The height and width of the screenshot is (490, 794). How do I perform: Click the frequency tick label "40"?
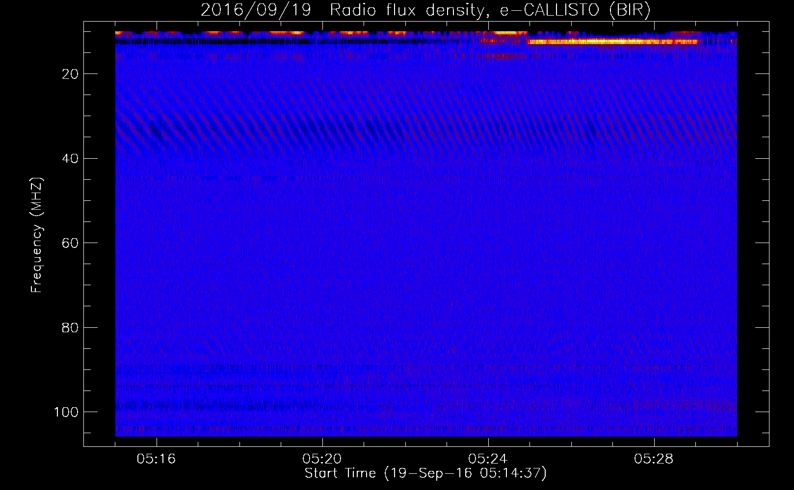(x=70, y=158)
